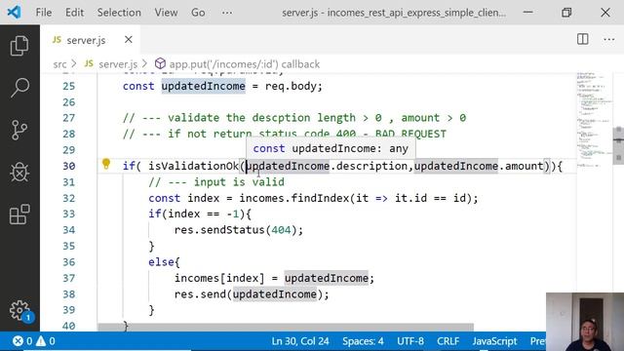Open editor More Actions ellipsis menu
This screenshot has width=624, height=351.
(608, 39)
